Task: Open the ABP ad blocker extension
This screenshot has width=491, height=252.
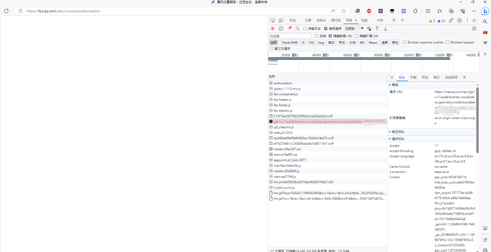Action: click(369, 11)
